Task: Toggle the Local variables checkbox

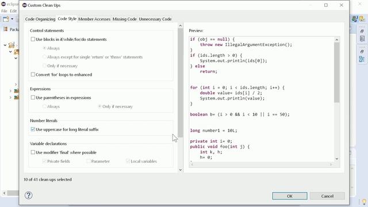Action: (128, 161)
